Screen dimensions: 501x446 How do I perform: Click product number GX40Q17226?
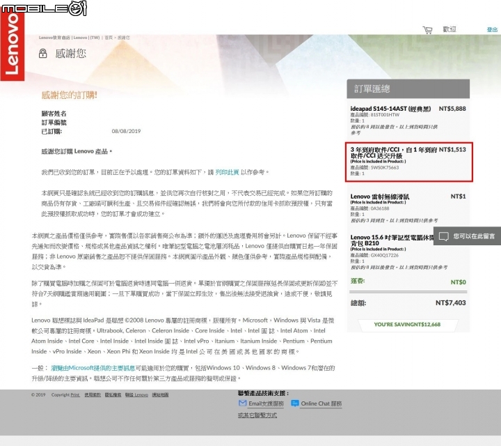tap(385, 255)
